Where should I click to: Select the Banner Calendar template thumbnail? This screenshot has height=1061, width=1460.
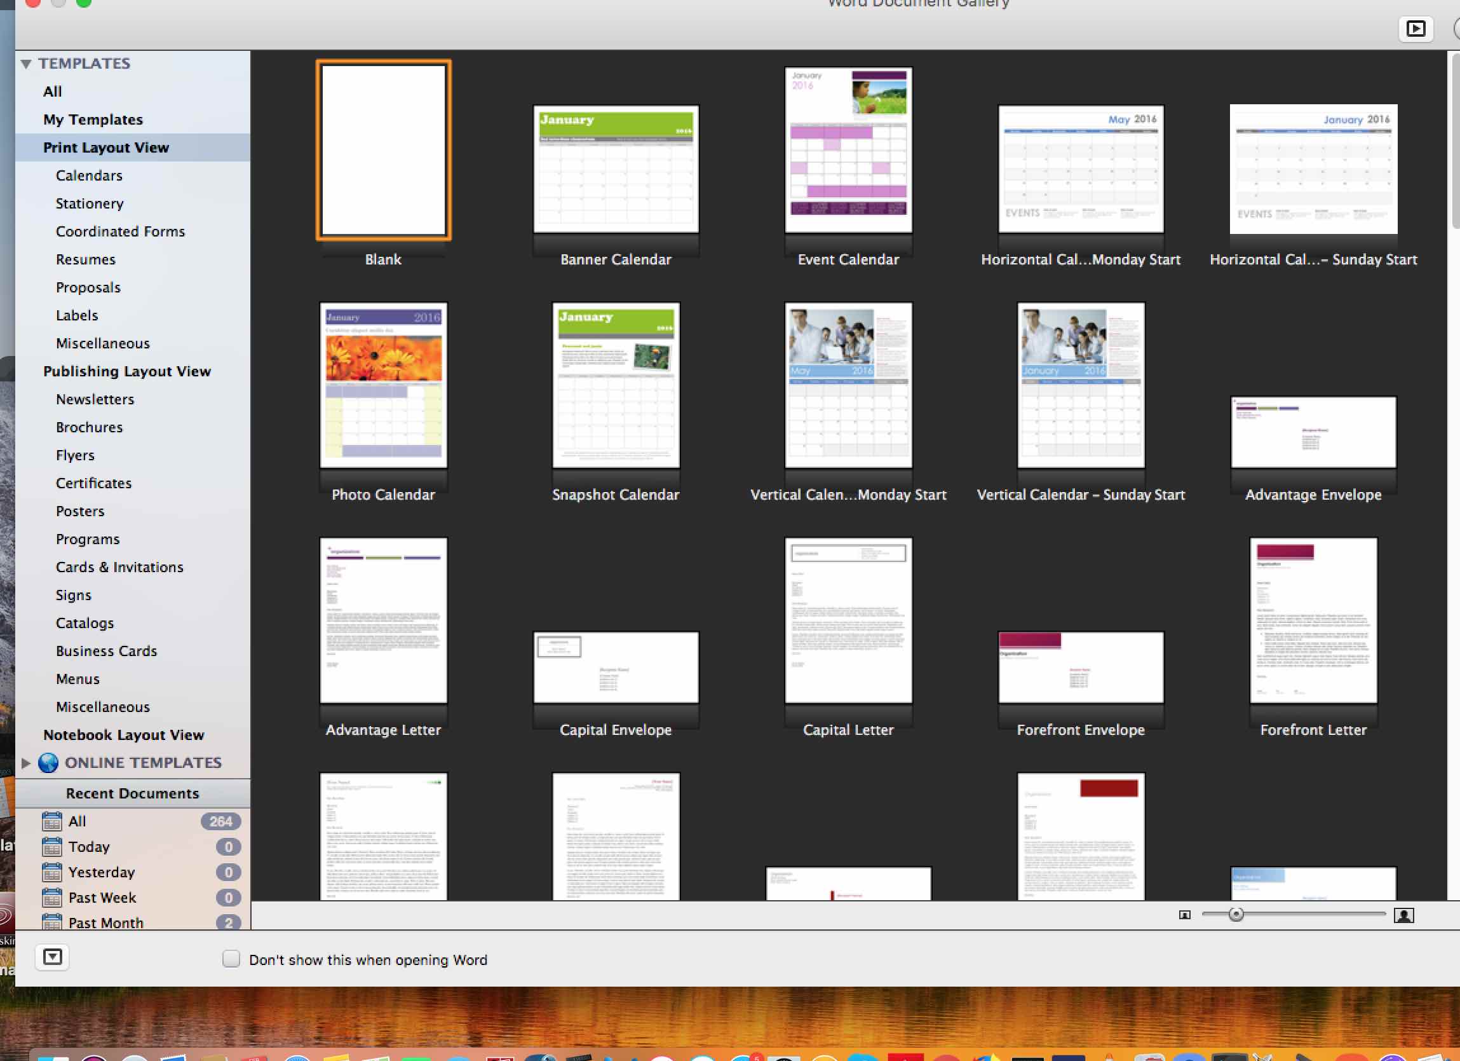pyautogui.click(x=616, y=170)
